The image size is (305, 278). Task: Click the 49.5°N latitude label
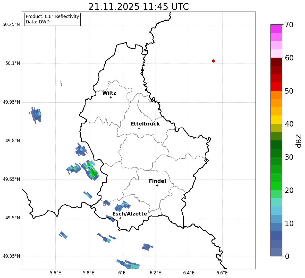(x=13, y=218)
